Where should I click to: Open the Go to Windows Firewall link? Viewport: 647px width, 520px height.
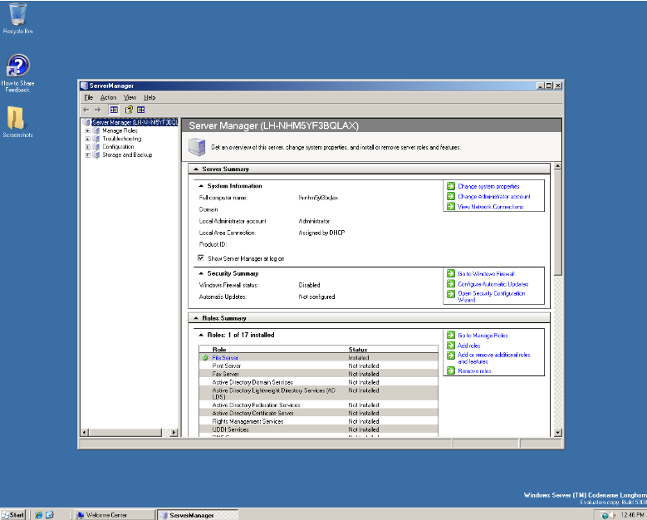click(486, 273)
